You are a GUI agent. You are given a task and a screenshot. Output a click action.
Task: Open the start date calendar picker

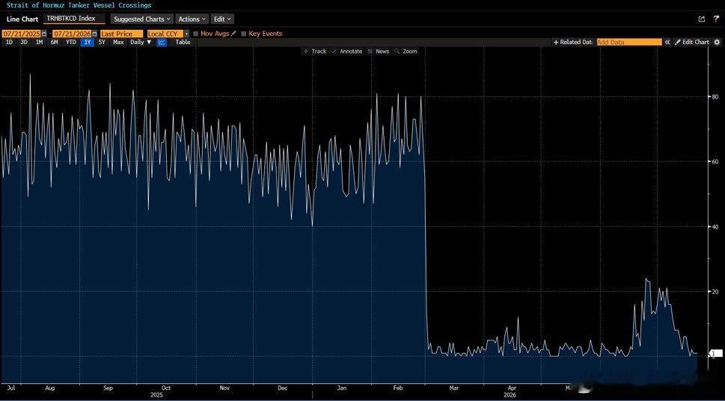(x=44, y=34)
